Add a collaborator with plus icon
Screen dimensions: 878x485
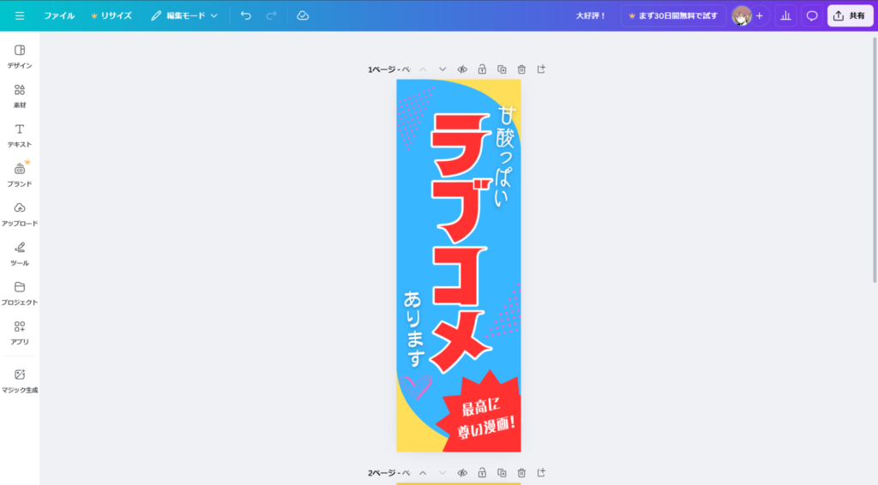click(x=760, y=15)
